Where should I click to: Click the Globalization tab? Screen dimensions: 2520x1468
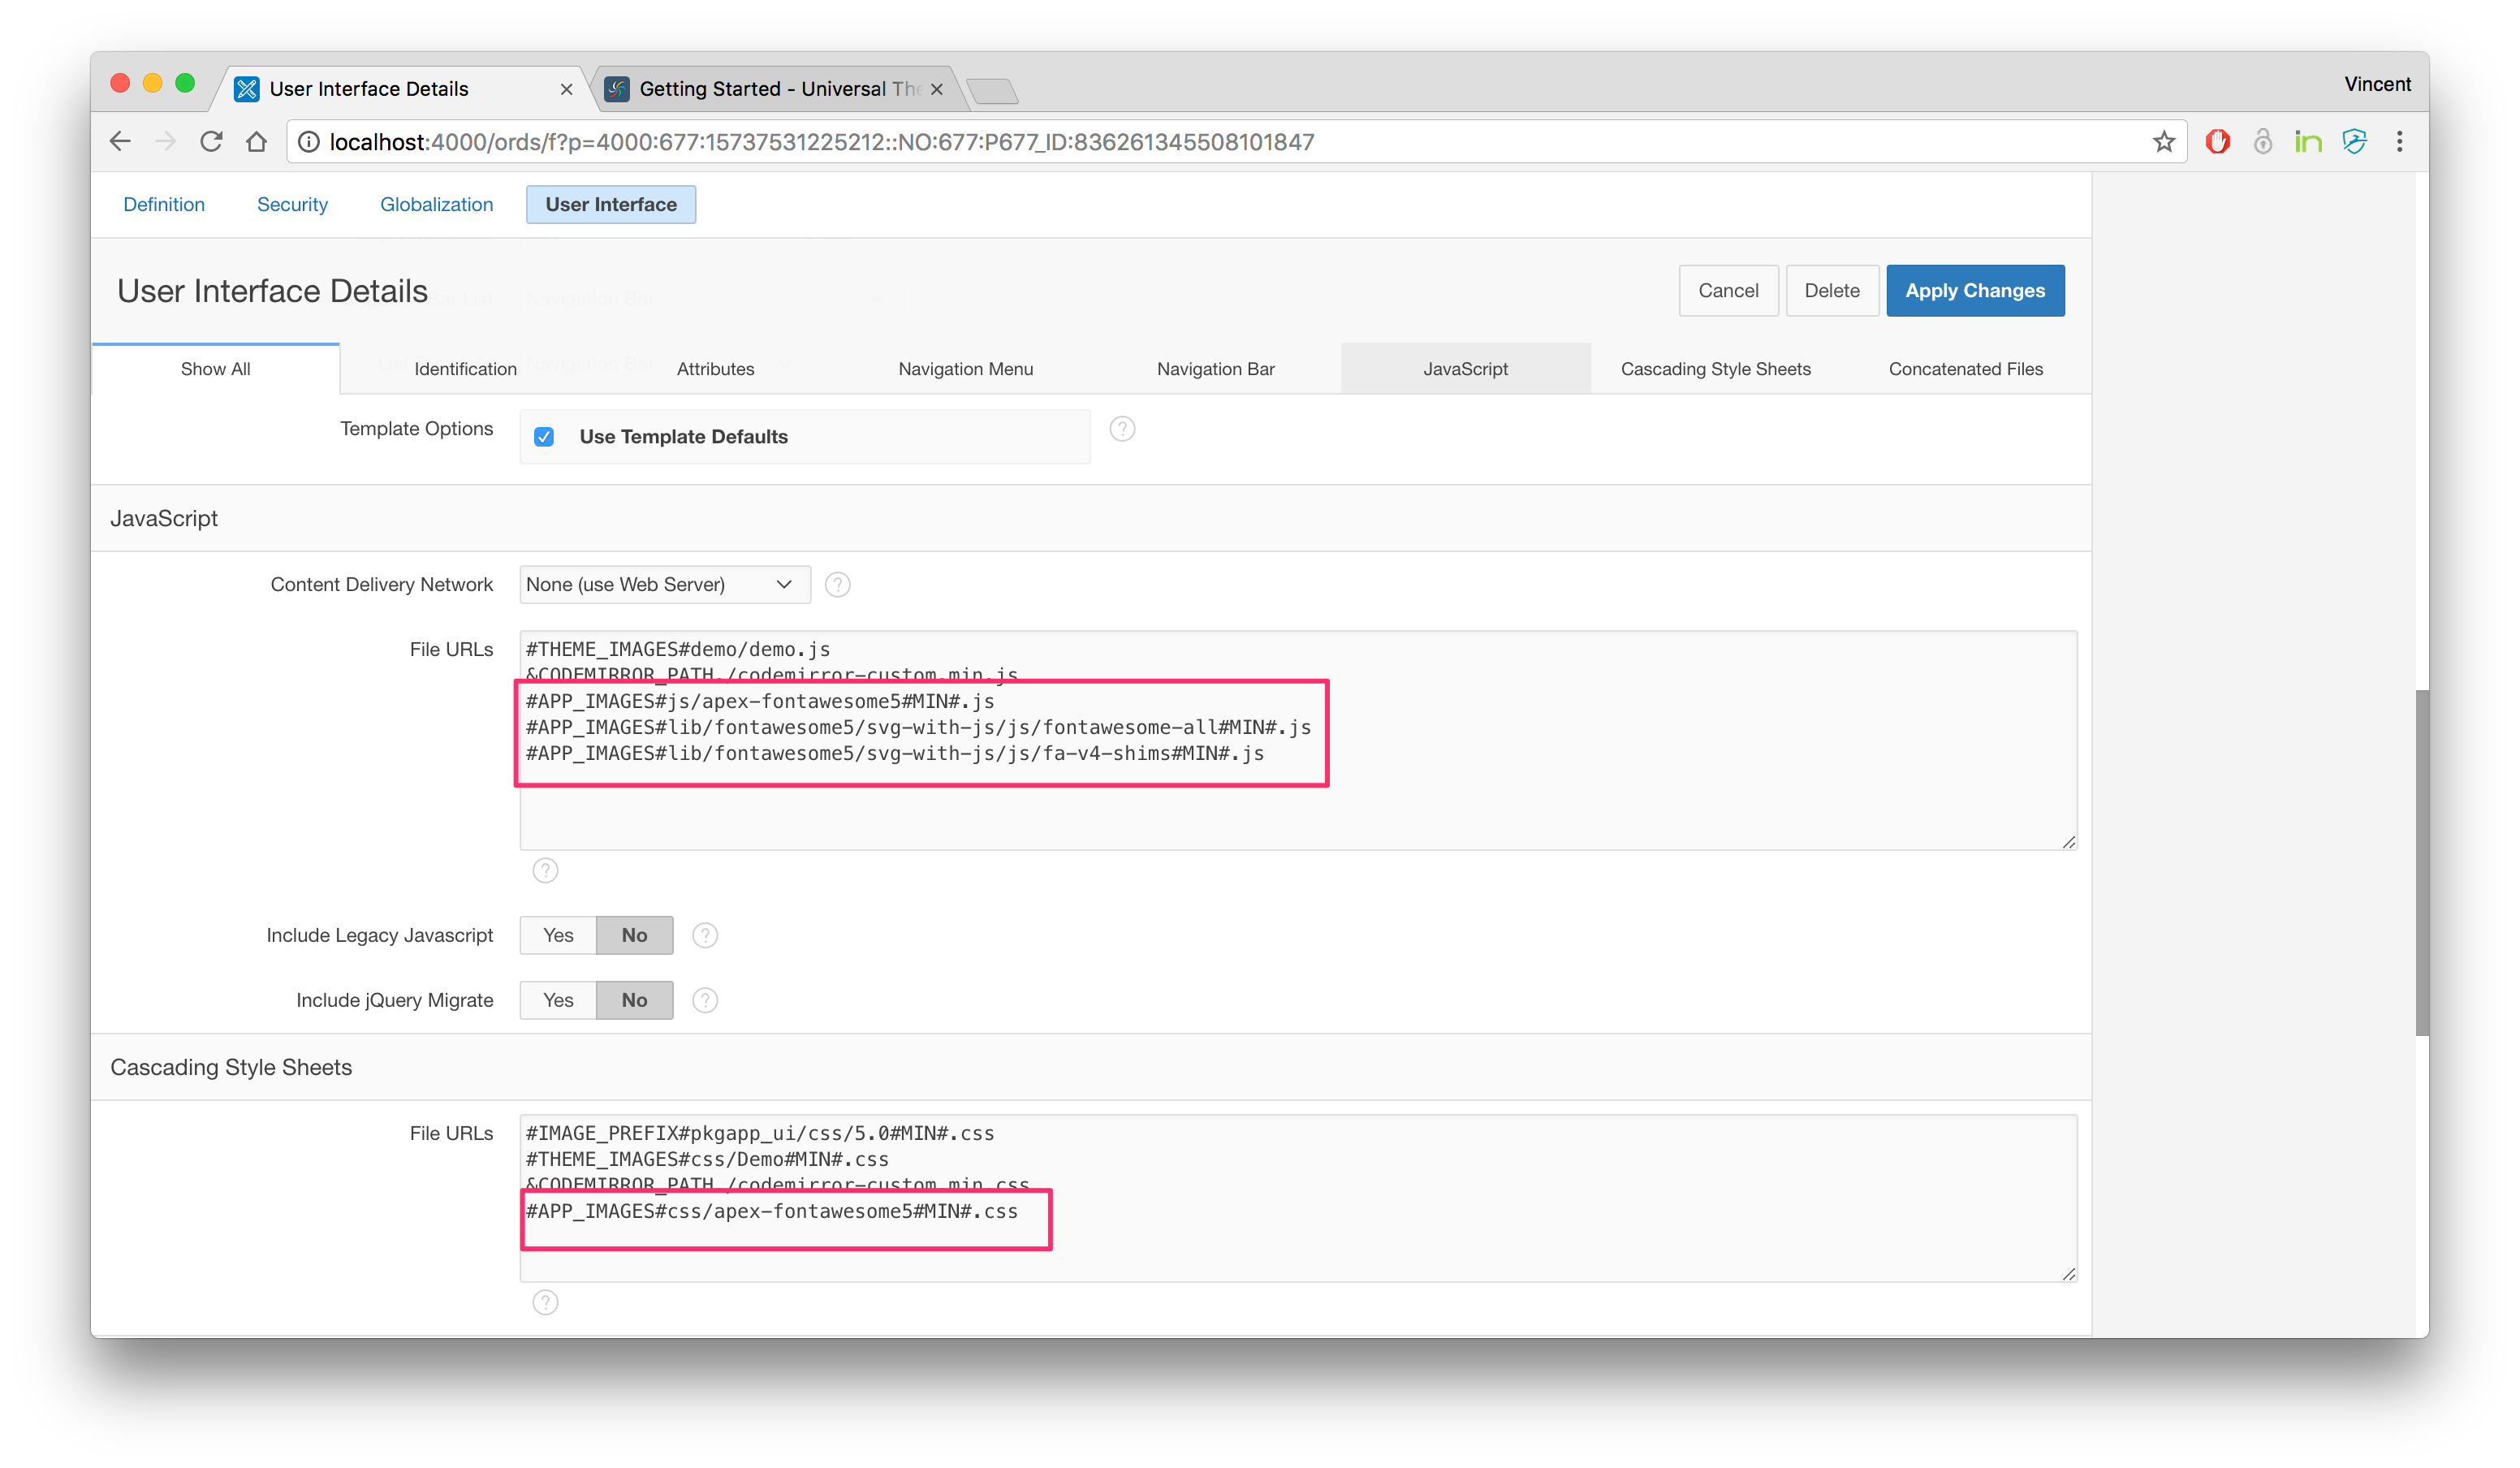point(435,205)
